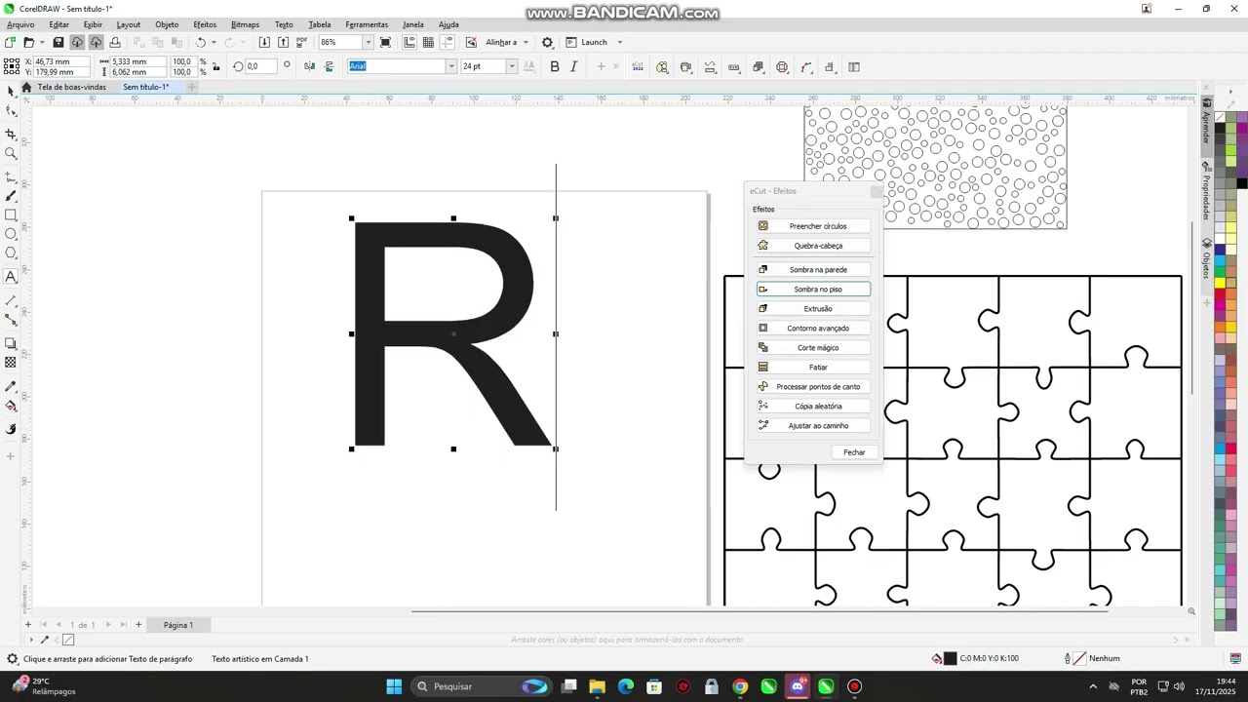Select the Artistic Media brush tool
This screenshot has height=702, width=1248.
[x=11, y=196]
